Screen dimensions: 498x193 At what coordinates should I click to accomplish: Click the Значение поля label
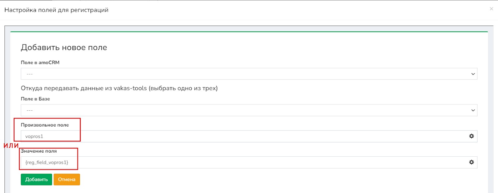[x=39, y=151]
